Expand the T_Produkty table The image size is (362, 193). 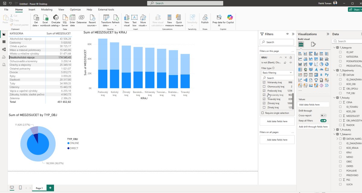[x=334, y=130]
